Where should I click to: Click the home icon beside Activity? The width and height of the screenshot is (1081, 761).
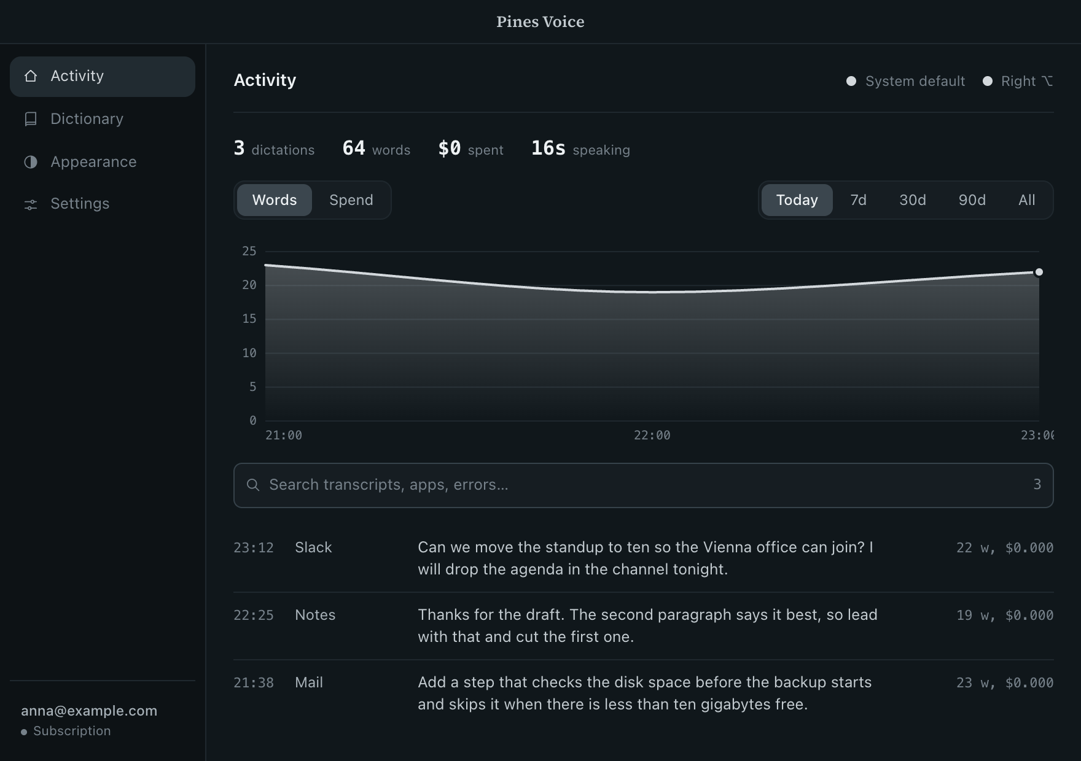(x=31, y=76)
